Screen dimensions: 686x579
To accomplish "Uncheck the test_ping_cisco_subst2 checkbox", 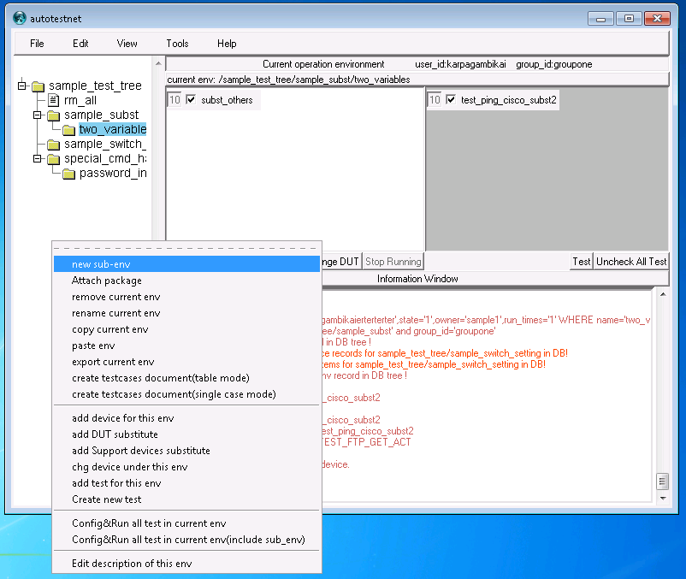I will [451, 100].
